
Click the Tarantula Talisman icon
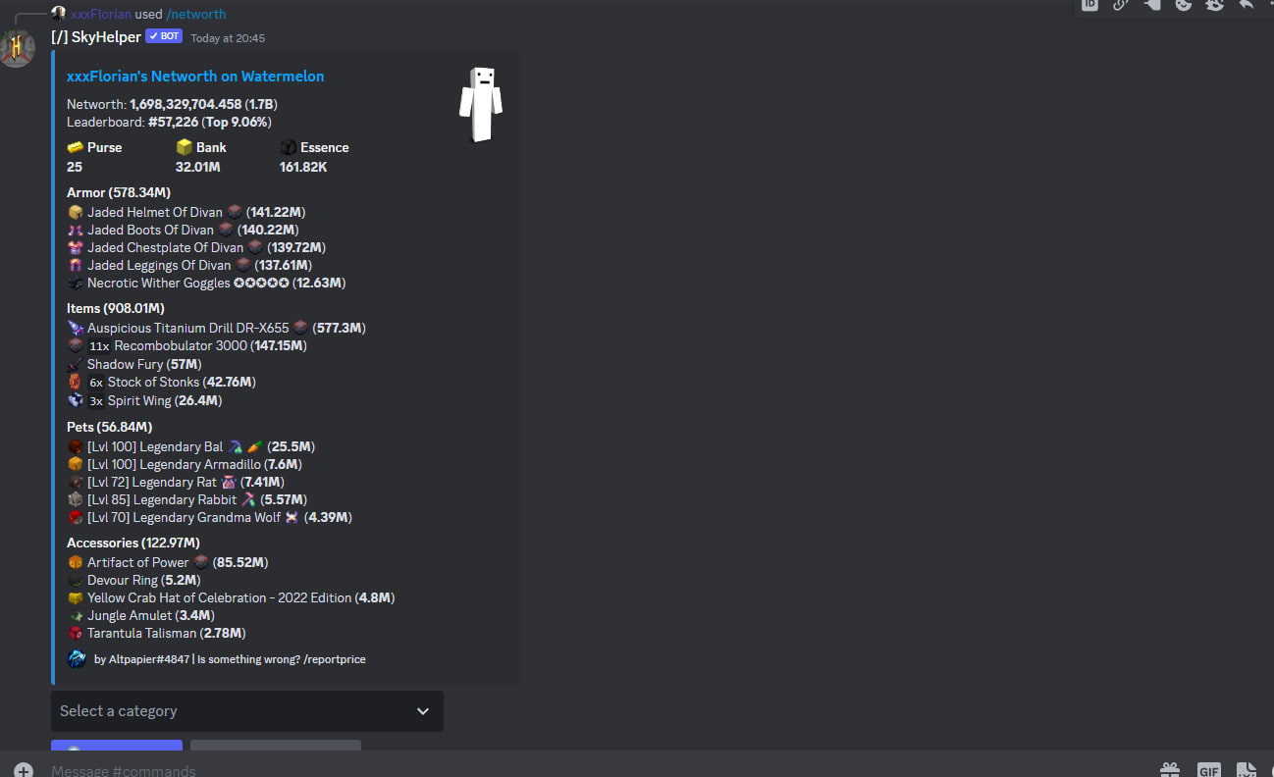point(76,633)
